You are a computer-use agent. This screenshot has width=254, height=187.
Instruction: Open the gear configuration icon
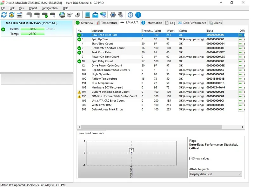click(x=113, y=15)
